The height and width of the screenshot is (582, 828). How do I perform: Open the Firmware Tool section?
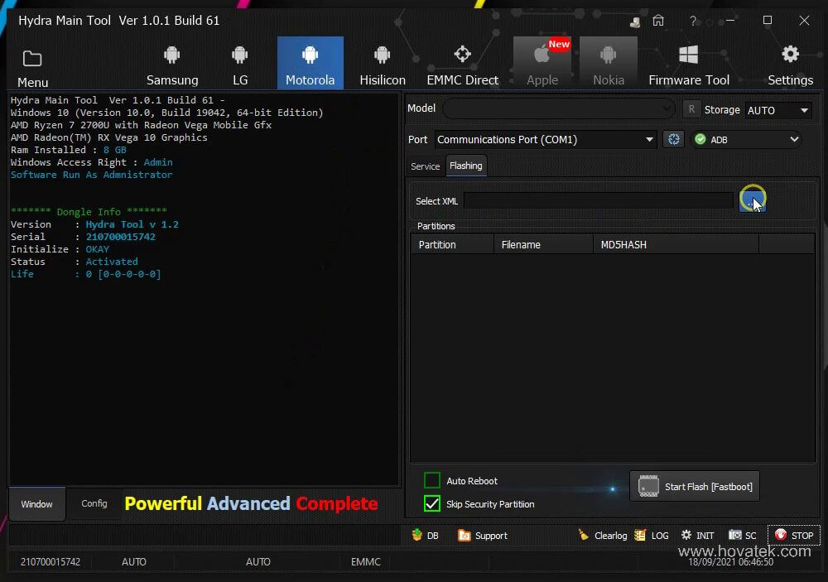[689, 62]
